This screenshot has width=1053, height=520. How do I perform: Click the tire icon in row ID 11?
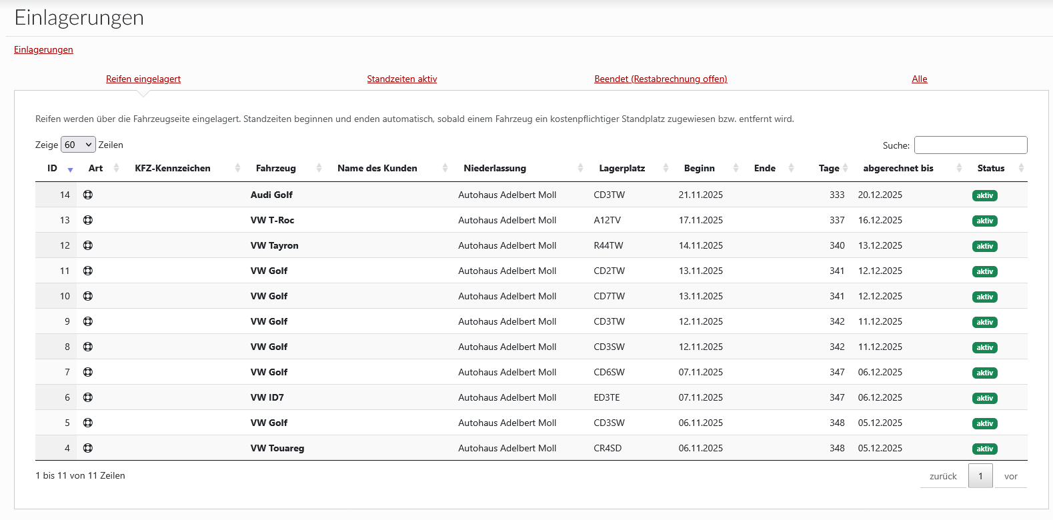click(88, 271)
